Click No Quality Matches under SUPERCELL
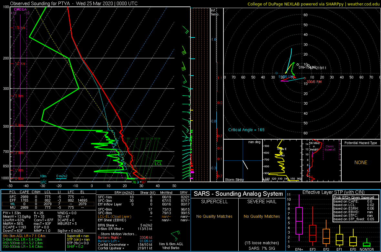This screenshot has width=381, height=252. (x=214, y=216)
